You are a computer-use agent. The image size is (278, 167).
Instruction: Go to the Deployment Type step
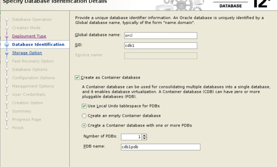tap(29, 36)
